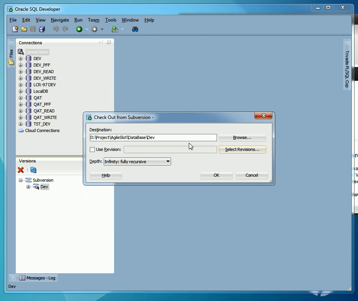Click the Cloud Connections cloud icon

pyautogui.click(x=21, y=130)
